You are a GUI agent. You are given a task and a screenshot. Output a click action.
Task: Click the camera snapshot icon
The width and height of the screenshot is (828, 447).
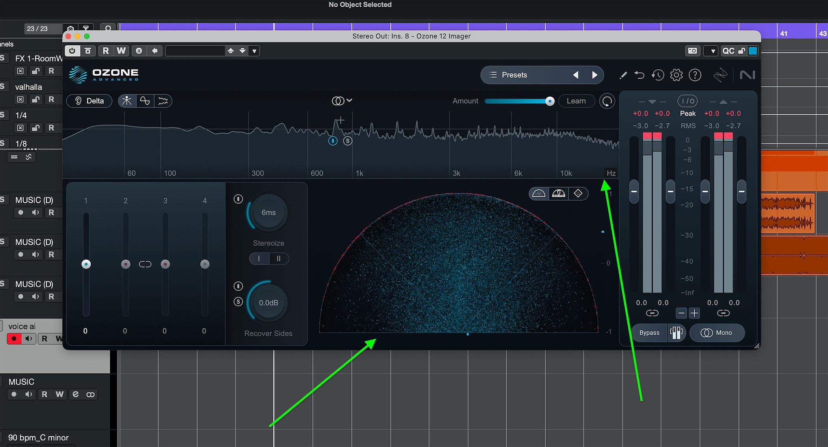pyautogui.click(x=692, y=51)
